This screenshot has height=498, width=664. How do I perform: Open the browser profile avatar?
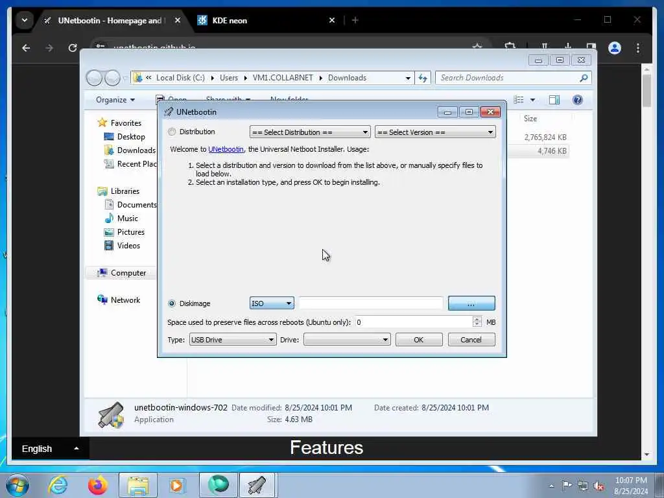(x=615, y=48)
